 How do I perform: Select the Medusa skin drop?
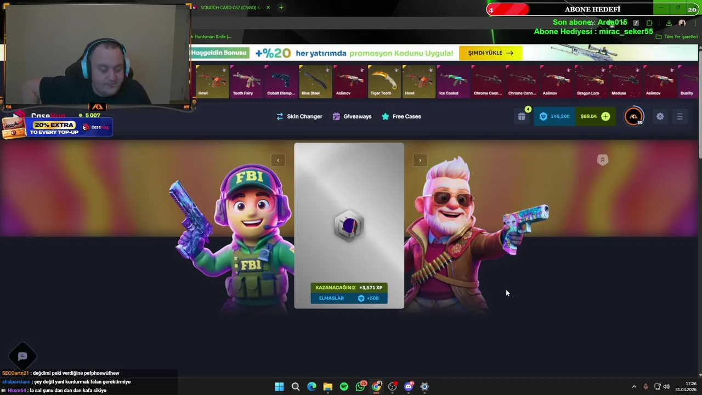tap(625, 81)
